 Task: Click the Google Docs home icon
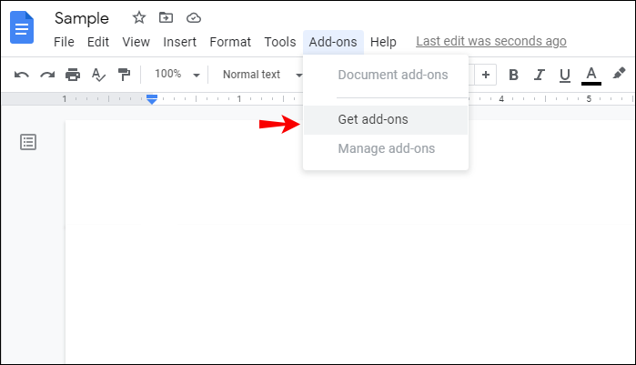(x=21, y=27)
